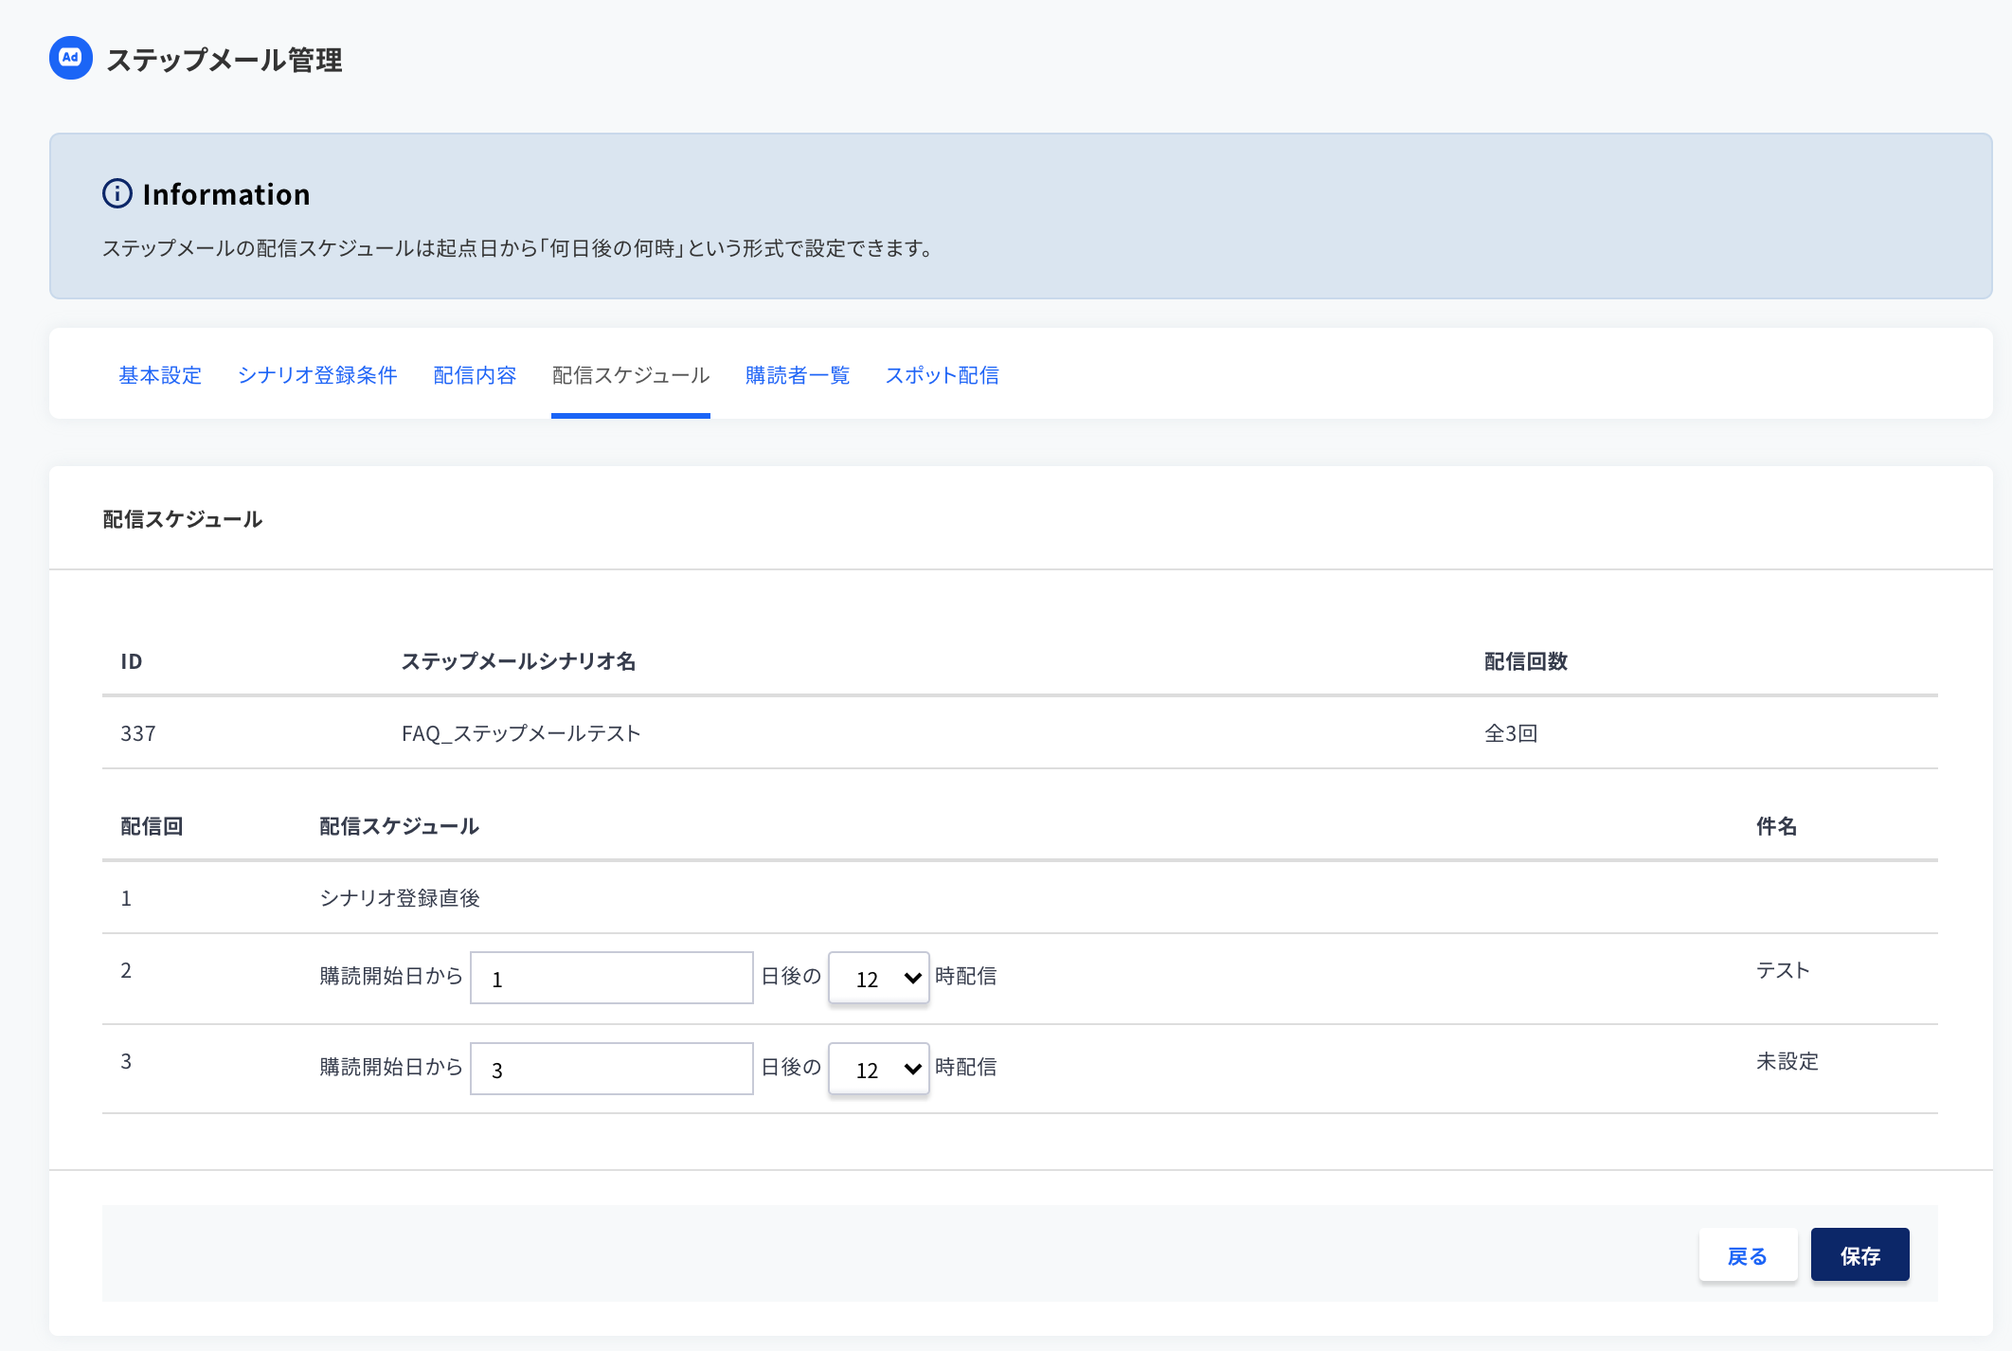Click the 配信スケジュール section heading
The width and height of the screenshot is (2012, 1351).
pyautogui.click(x=183, y=519)
